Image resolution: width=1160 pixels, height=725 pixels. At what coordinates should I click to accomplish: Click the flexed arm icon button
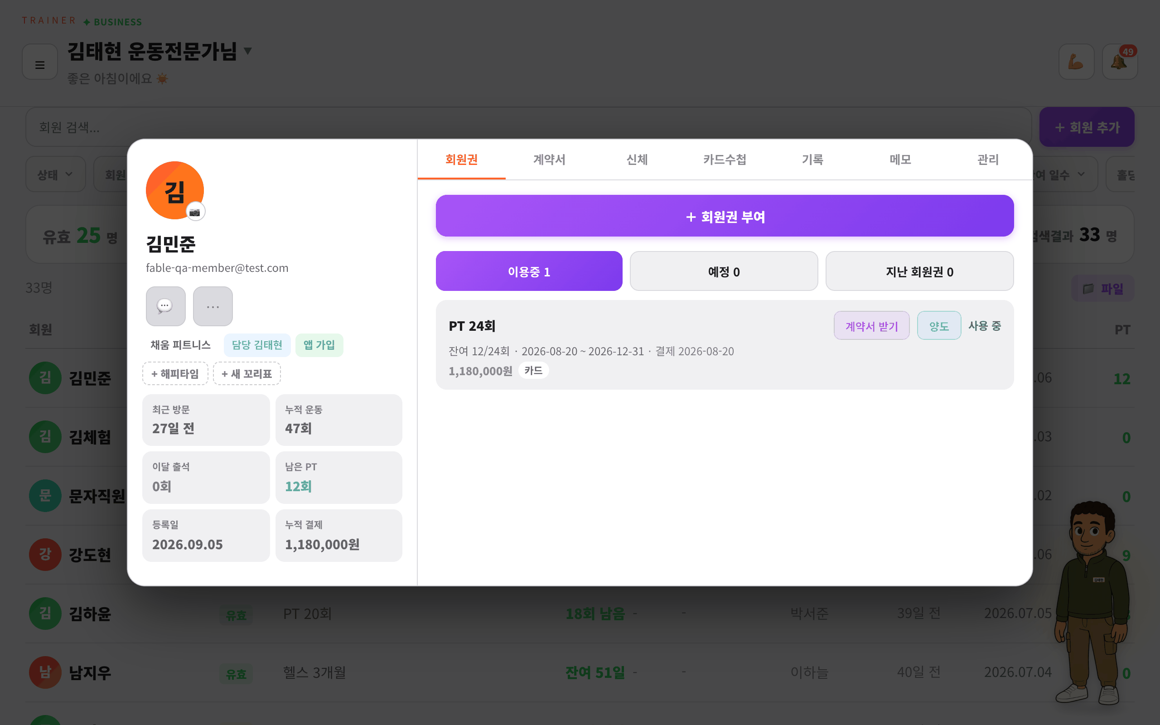(x=1076, y=62)
